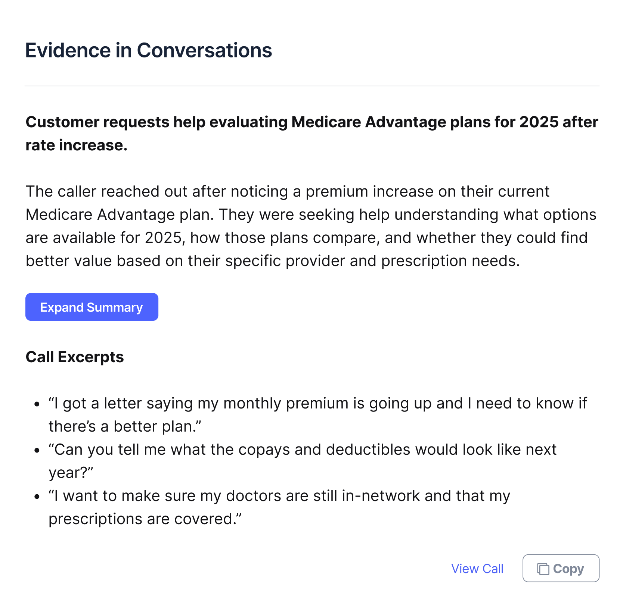Click the Call Excerpts section heading
The width and height of the screenshot is (620, 598).
(x=75, y=357)
